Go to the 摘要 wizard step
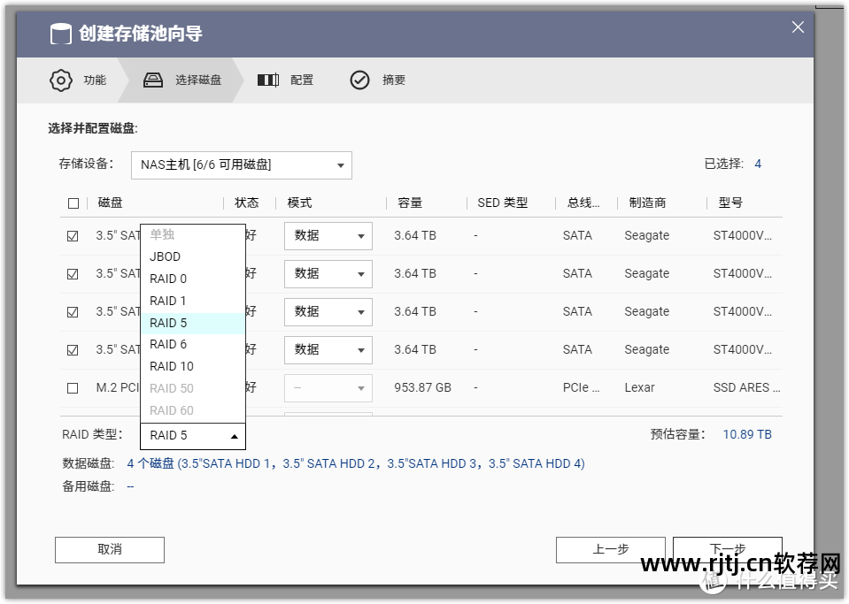 [377, 80]
